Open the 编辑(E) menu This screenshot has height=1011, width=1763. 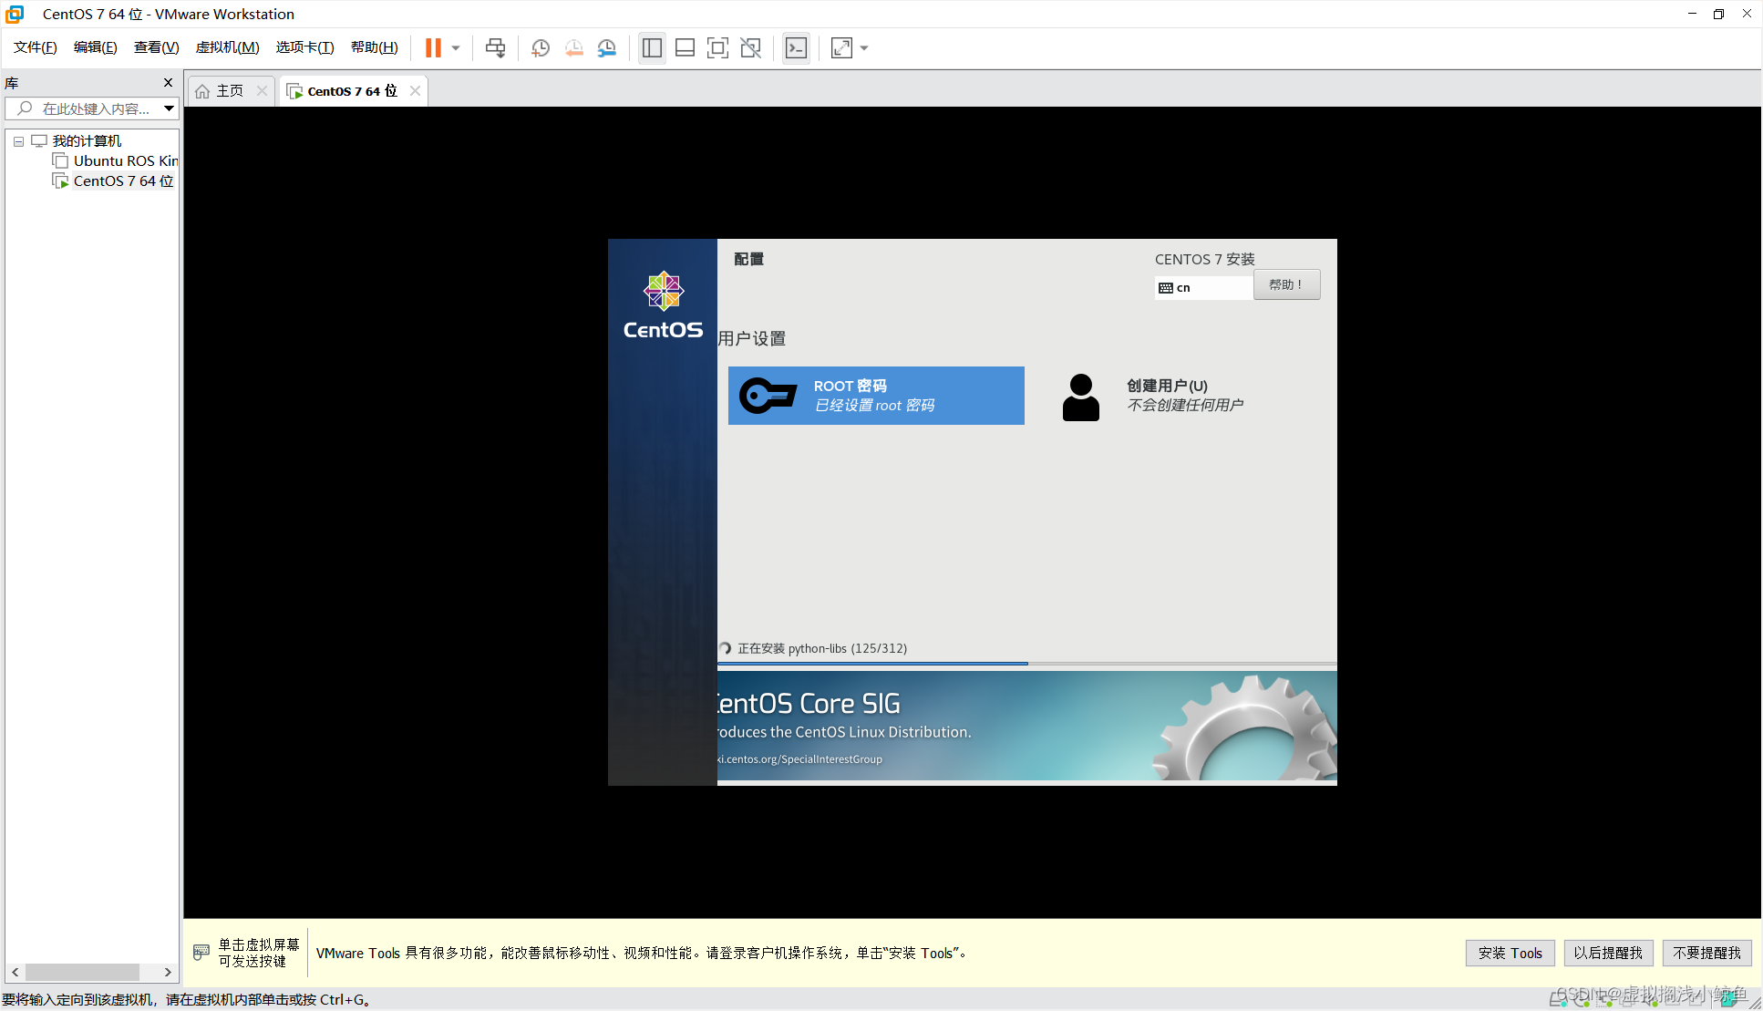click(96, 47)
